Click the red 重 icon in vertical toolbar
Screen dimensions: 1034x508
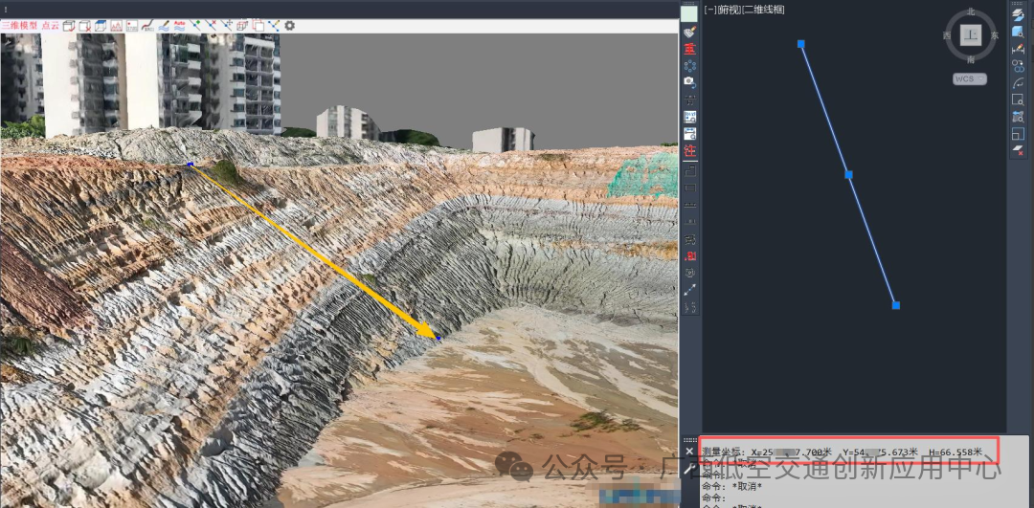pos(689,48)
